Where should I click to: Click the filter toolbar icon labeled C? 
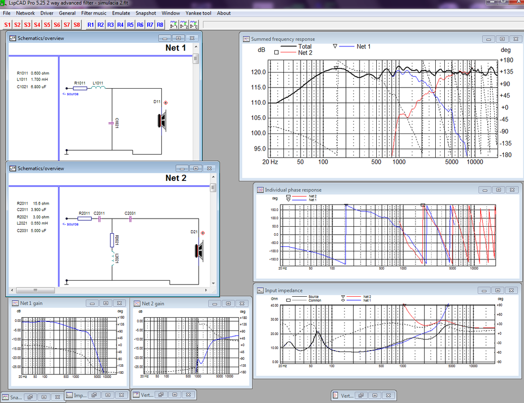click(x=194, y=25)
